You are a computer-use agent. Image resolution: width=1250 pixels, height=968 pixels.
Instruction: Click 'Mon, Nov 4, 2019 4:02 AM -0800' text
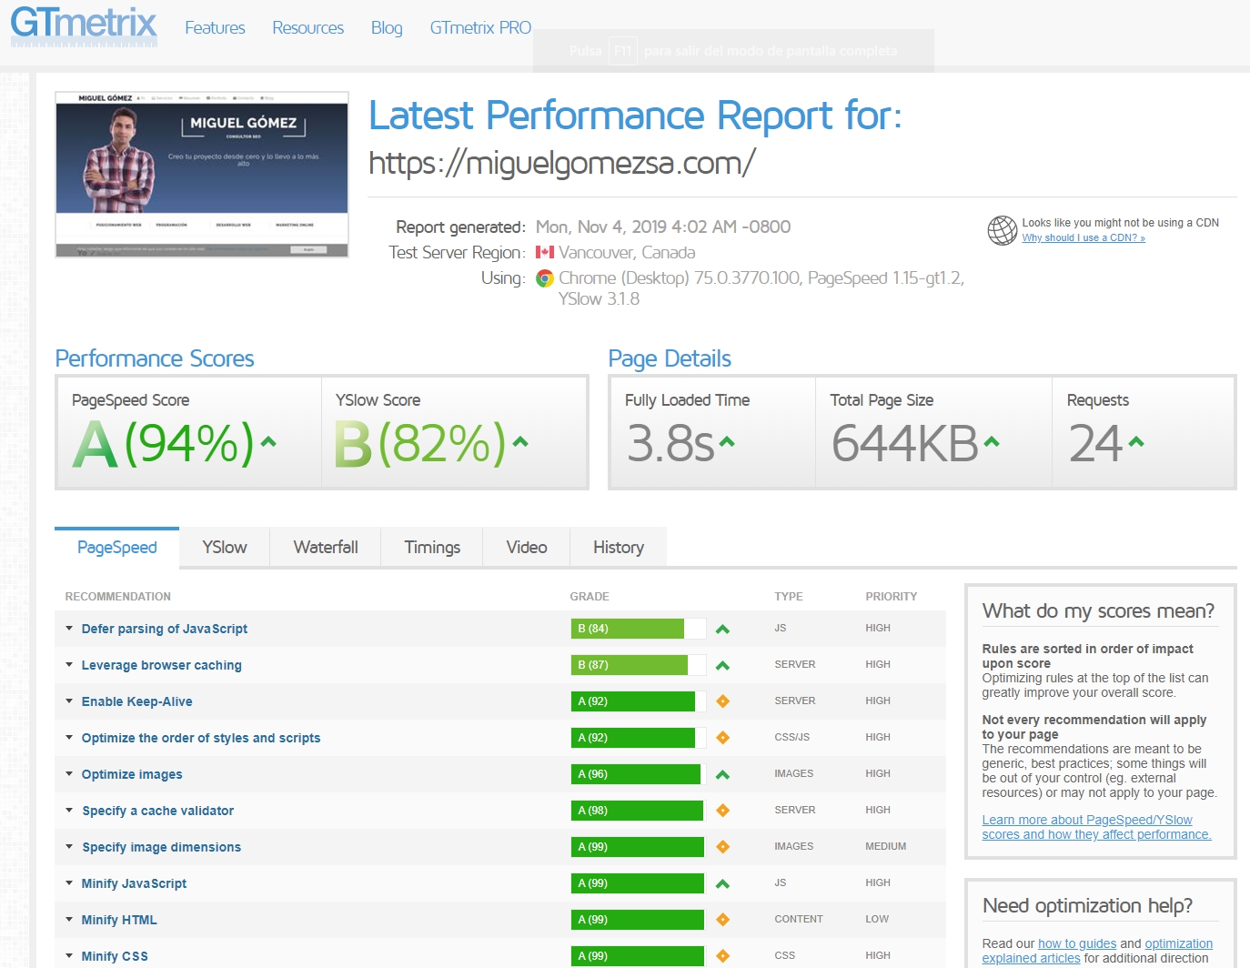(663, 227)
